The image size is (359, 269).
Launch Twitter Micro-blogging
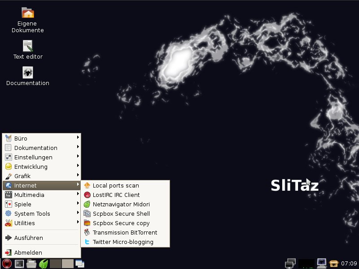pos(125,242)
